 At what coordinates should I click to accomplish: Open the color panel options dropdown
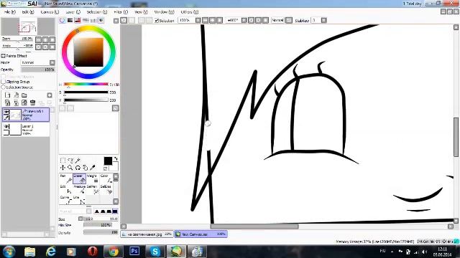[116, 21]
